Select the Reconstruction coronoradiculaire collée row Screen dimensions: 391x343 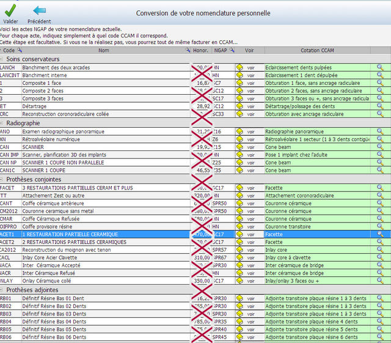click(92, 114)
